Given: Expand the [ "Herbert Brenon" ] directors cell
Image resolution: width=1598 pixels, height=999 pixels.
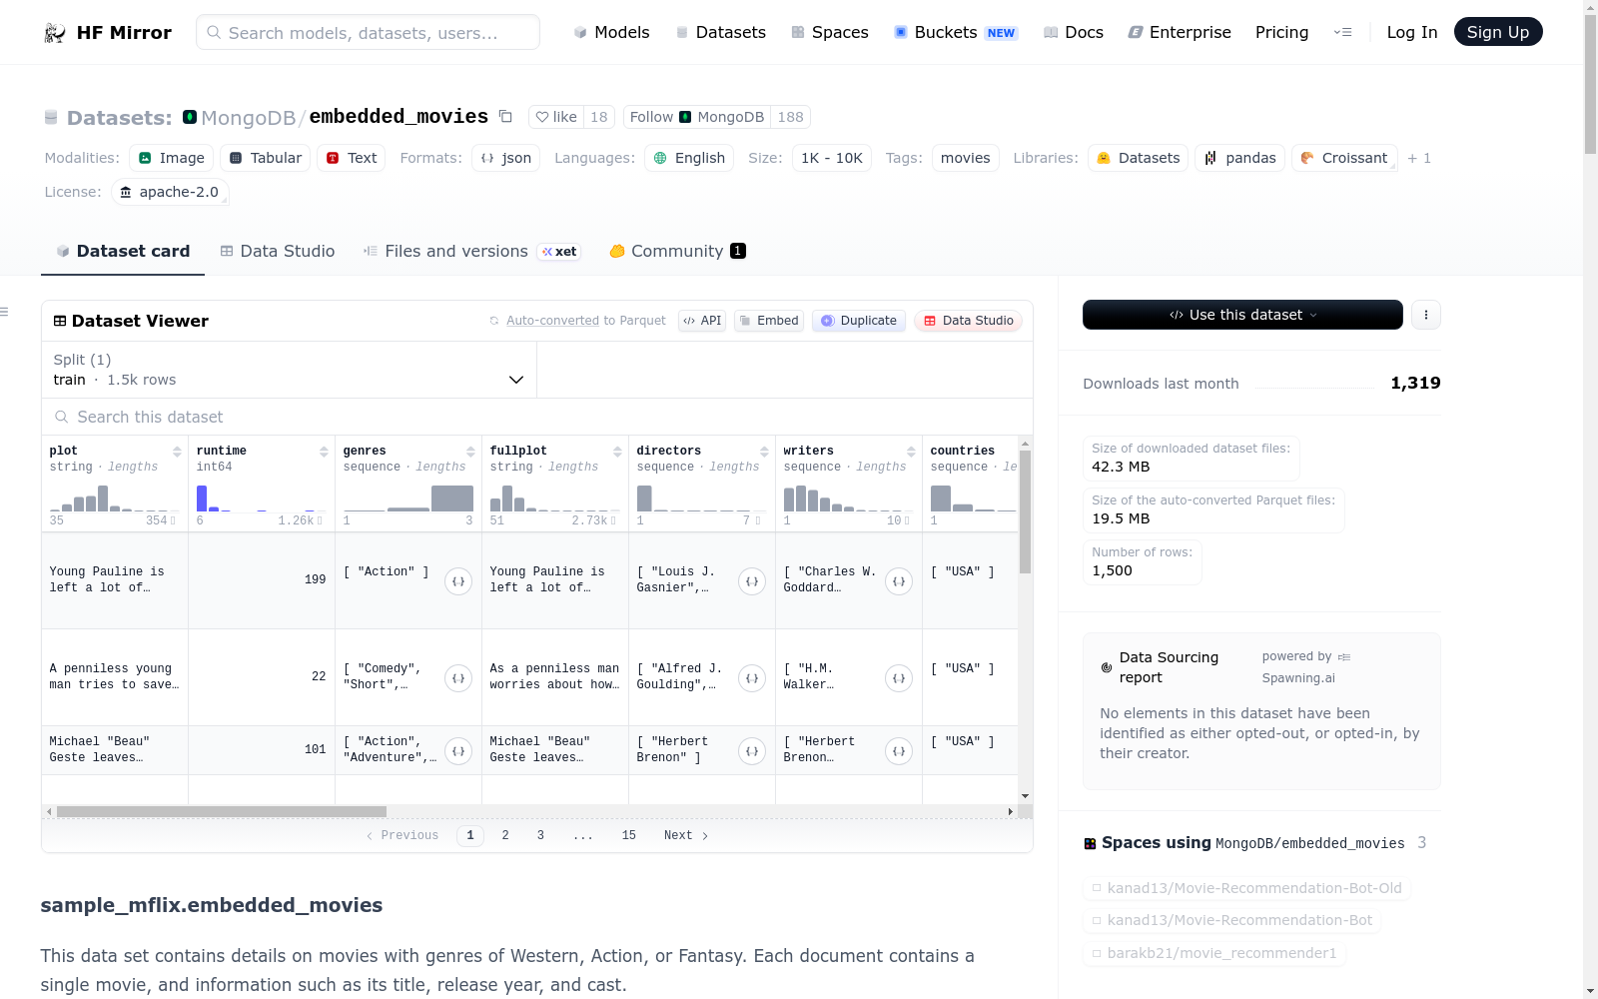Looking at the screenshot, I should tap(752, 751).
